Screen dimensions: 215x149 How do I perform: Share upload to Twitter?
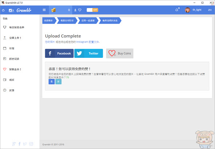coord(89,53)
